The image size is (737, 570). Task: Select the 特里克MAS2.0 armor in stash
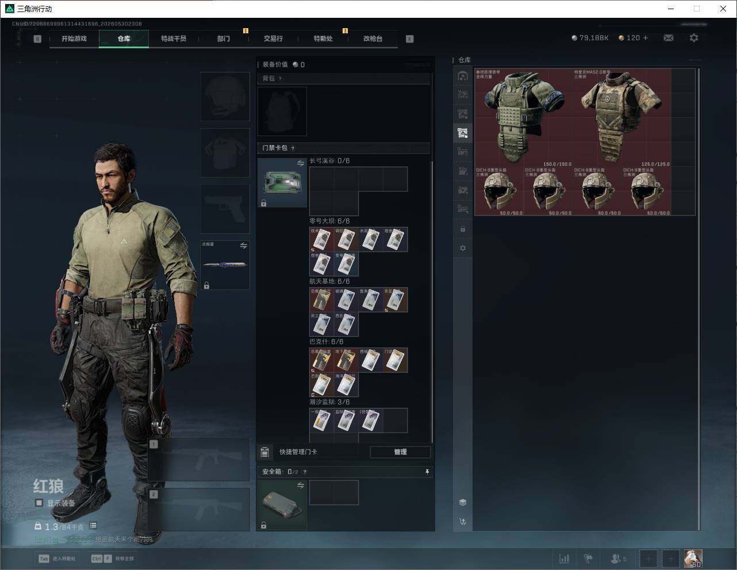coord(622,118)
